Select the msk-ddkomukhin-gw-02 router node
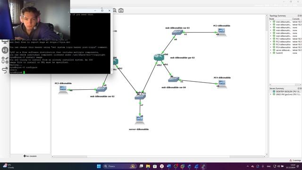The image size is (302, 170). [159, 57]
